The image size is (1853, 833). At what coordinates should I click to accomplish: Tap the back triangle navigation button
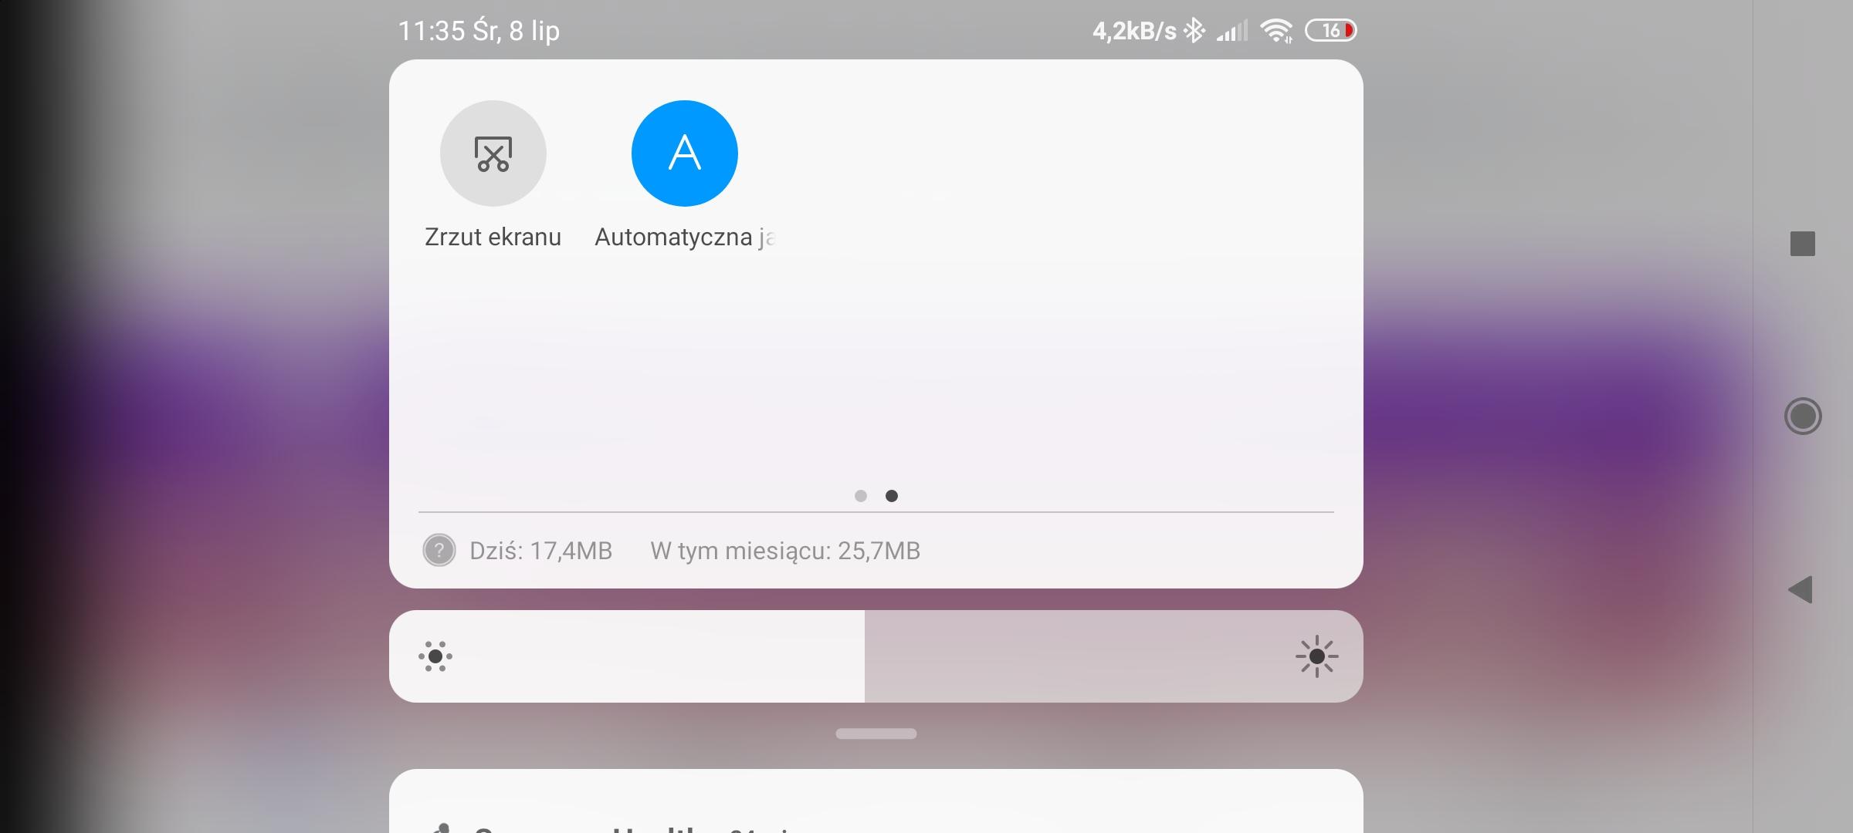click(1800, 590)
